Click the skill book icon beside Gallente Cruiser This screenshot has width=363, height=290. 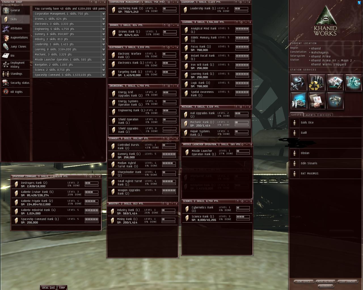[16, 193]
